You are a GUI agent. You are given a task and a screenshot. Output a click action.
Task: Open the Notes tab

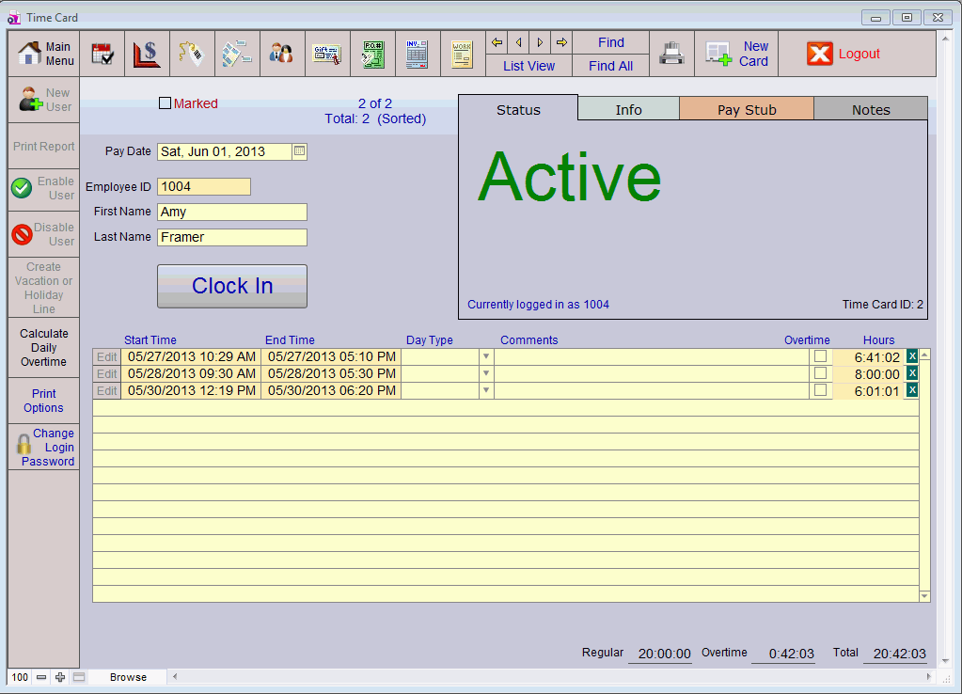[871, 109]
